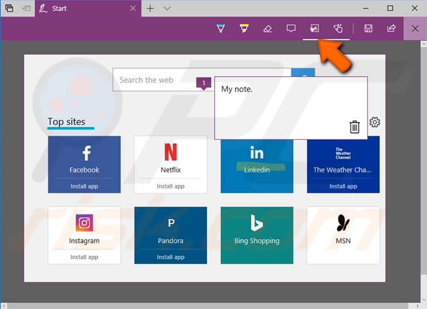Image resolution: width=427 pixels, height=309 pixels.
Task: Open the MSN tile
Action: 343,235
